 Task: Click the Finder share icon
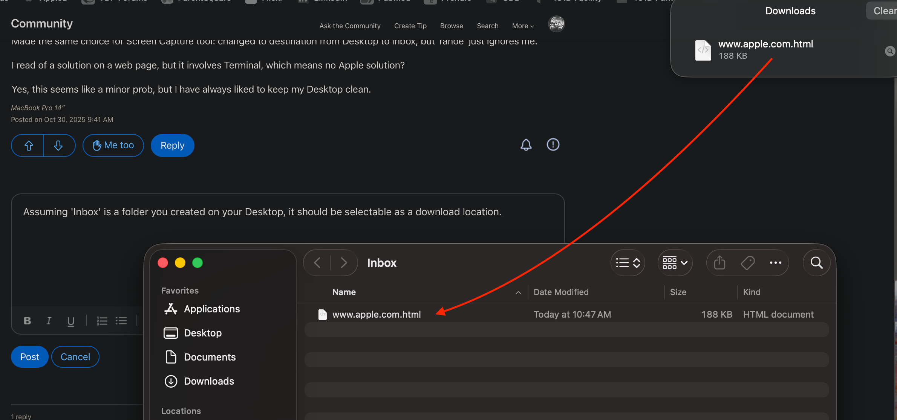719,263
